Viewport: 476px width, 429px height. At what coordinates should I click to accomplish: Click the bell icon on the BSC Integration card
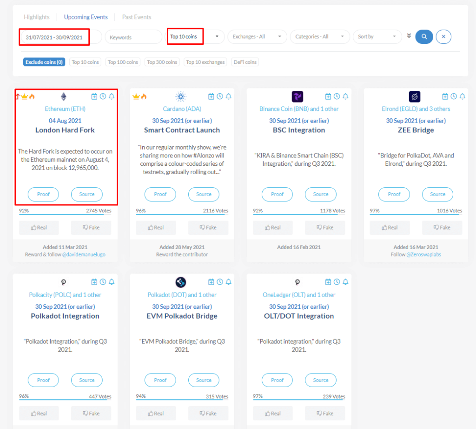(345, 96)
